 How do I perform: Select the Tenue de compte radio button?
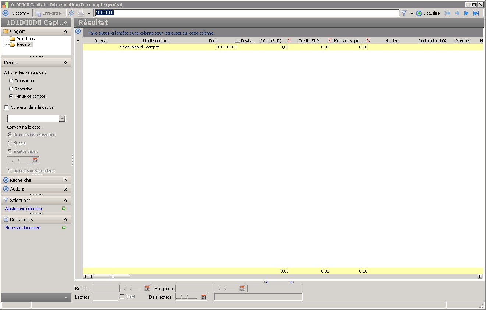click(11, 96)
